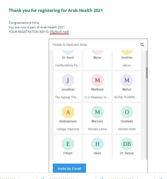Click Kliniken Köln text under Ouidada
The image size is (167, 179).
(127, 129)
